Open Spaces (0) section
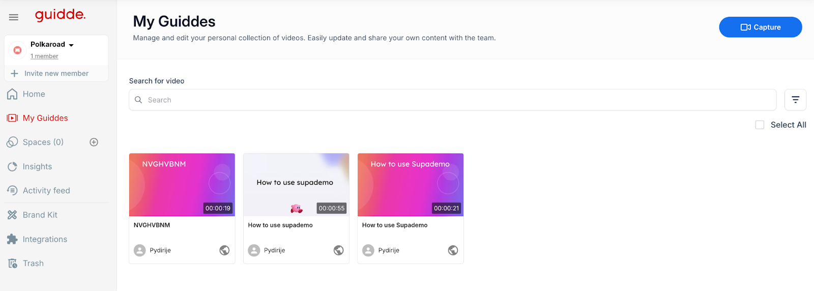 click(x=43, y=142)
